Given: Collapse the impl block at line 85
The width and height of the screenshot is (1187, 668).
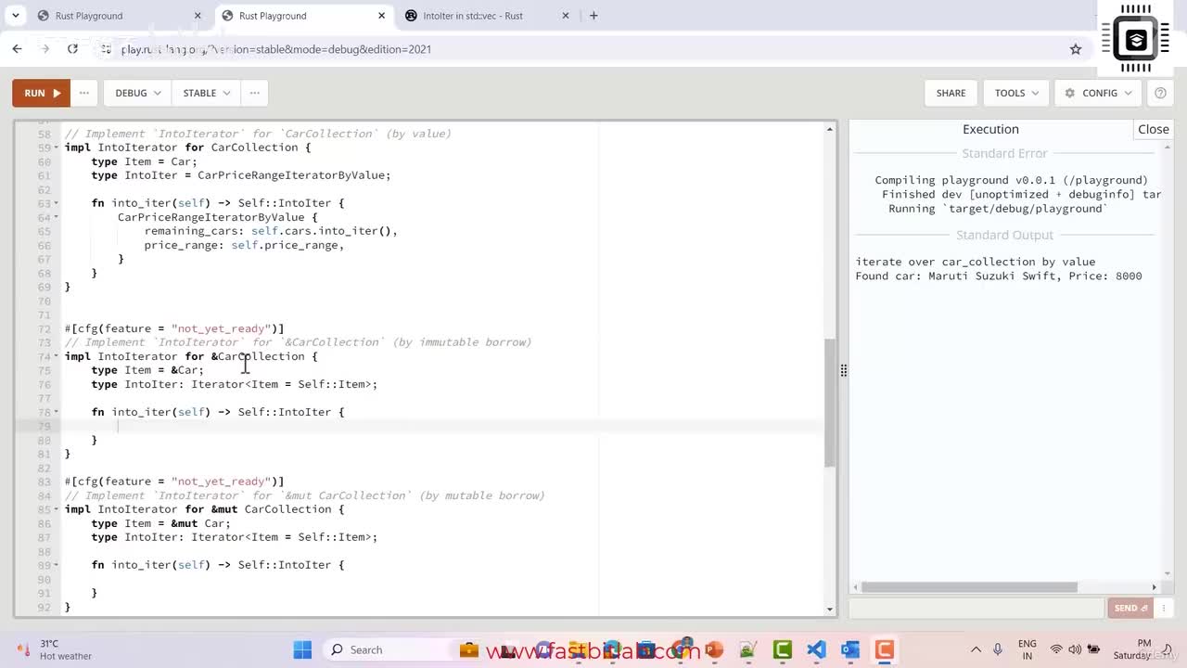Looking at the screenshot, I should 57,509.
